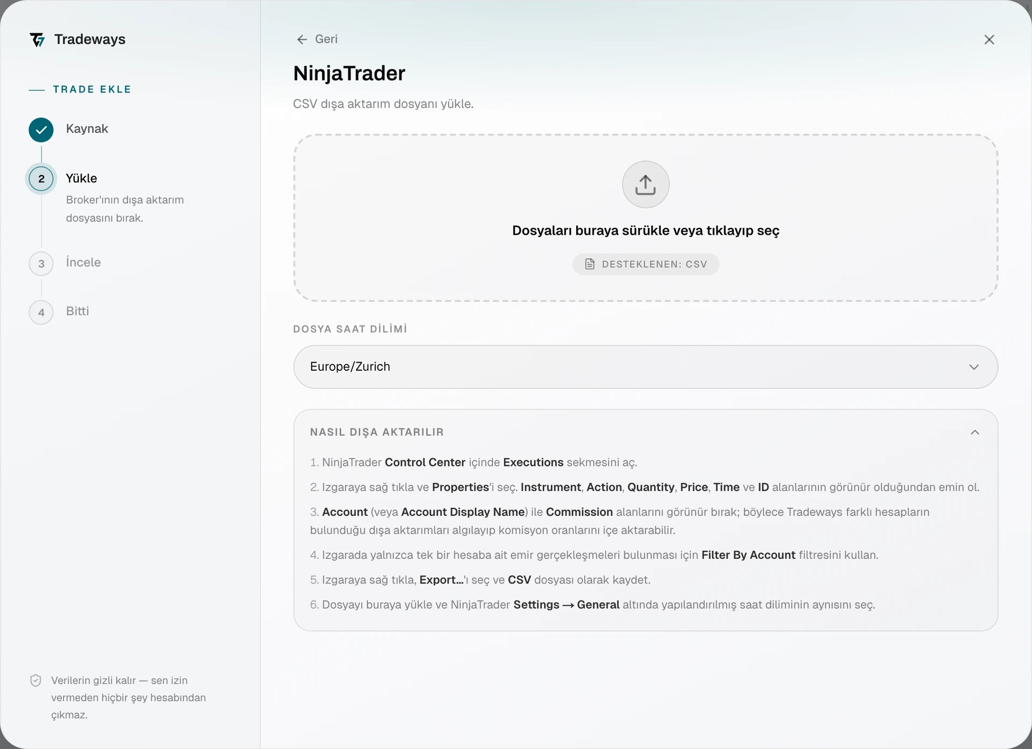Collapse the Nasıl Dışa Aktarılır section

(975, 433)
